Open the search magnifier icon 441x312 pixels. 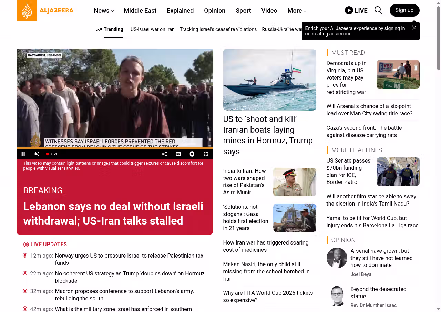pyautogui.click(x=378, y=10)
